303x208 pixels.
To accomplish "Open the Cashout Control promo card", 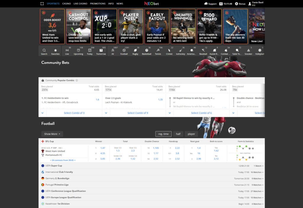I will click(x=78, y=26).
